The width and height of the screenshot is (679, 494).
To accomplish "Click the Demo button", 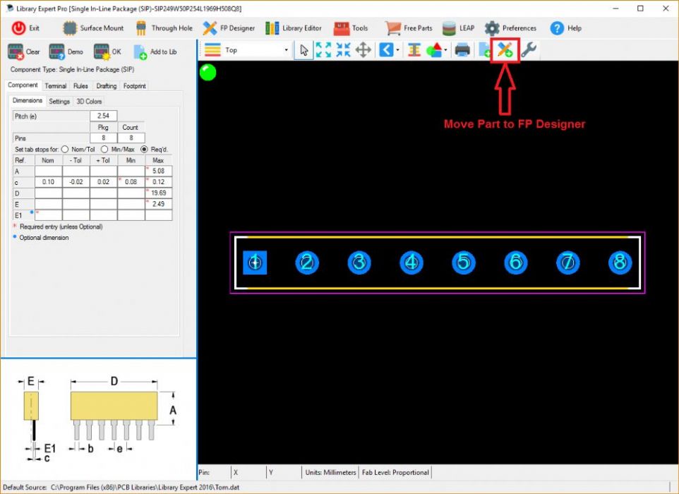I will (66, 52).
